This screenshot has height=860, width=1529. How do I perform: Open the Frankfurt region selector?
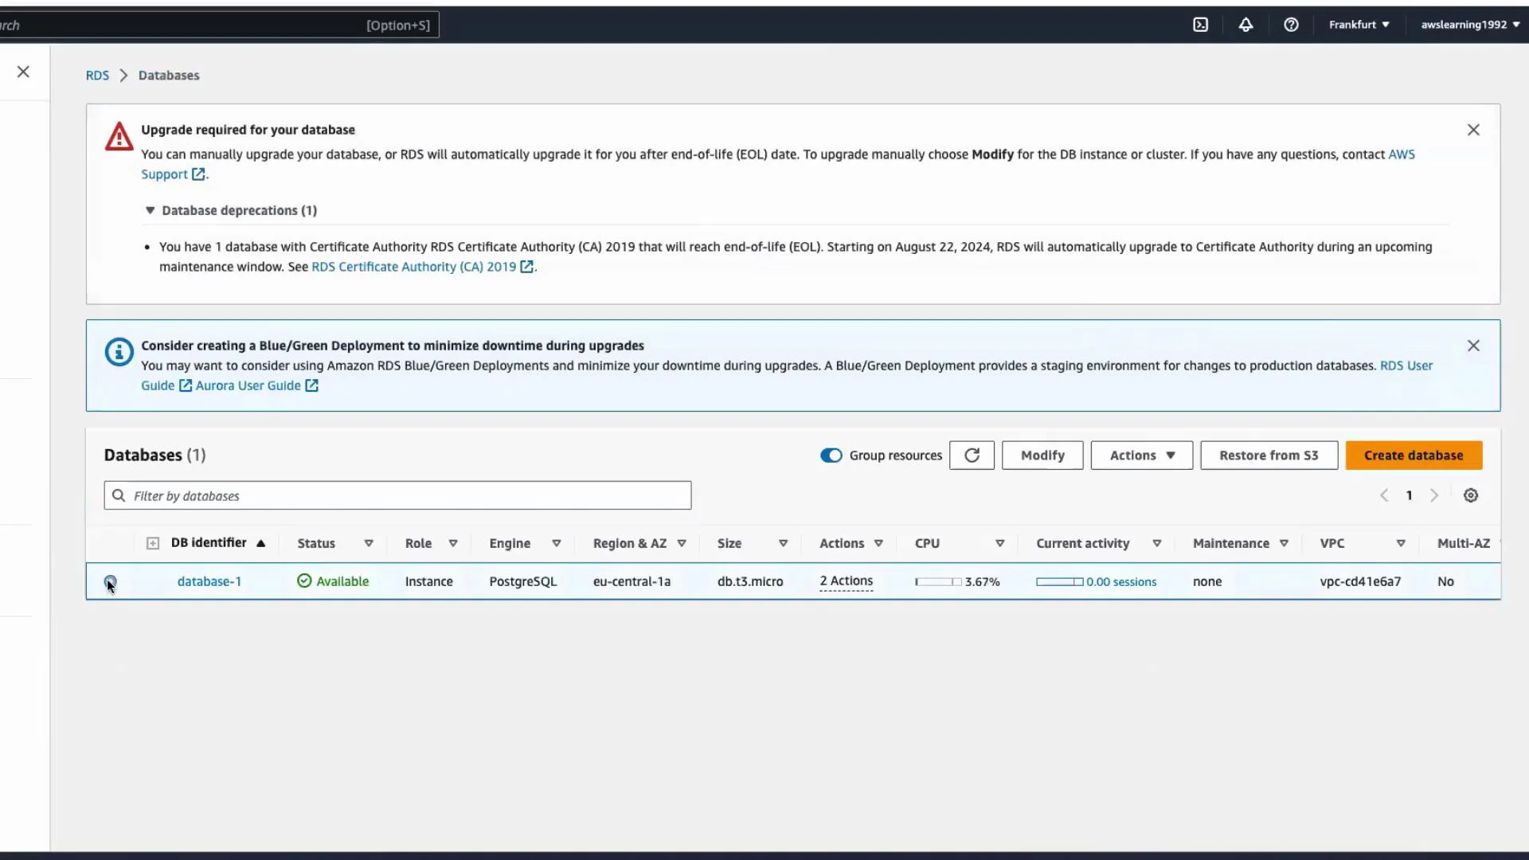tap(1359, 24)
